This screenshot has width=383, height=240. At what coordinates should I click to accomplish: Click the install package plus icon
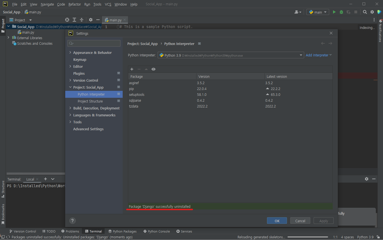coord(132,69)
